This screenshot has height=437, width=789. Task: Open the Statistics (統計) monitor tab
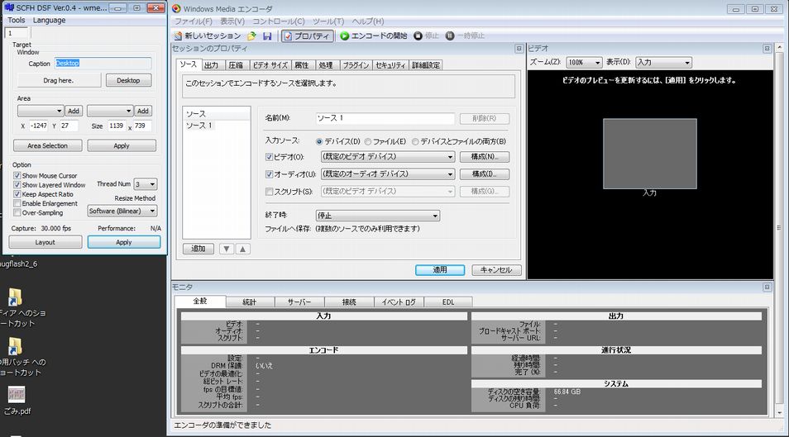pyautogui.click(x=250, y=302)
